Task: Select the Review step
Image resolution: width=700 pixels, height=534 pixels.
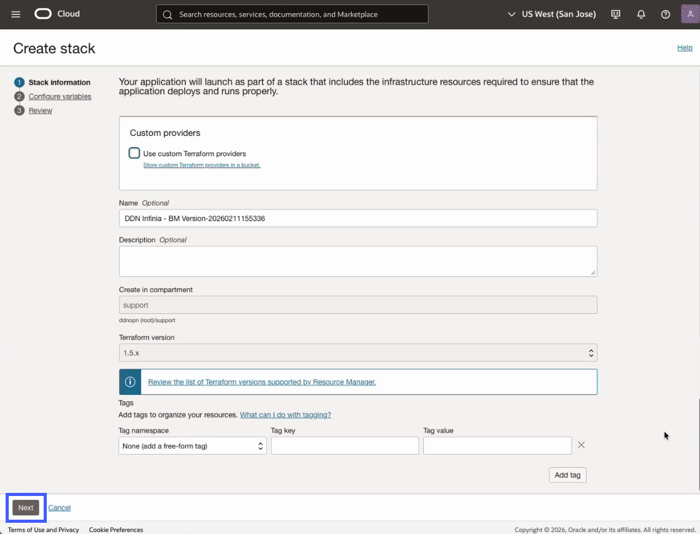Action: (40, 110)
